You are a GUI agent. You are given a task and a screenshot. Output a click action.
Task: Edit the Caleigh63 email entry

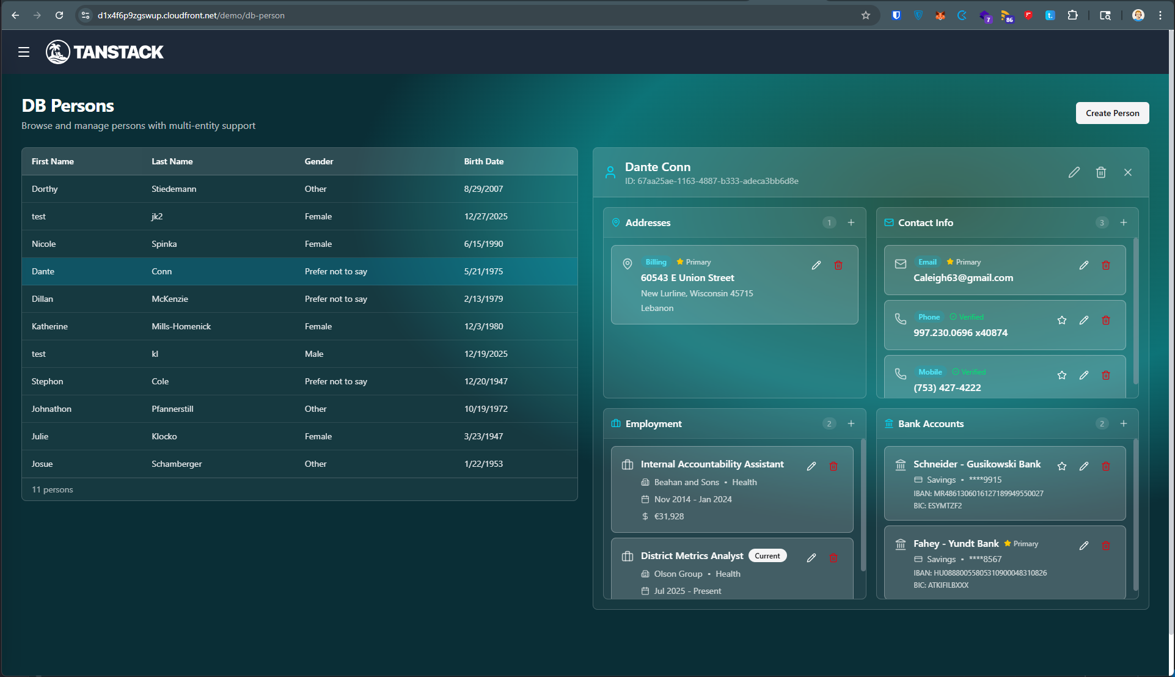point(1084,265)
